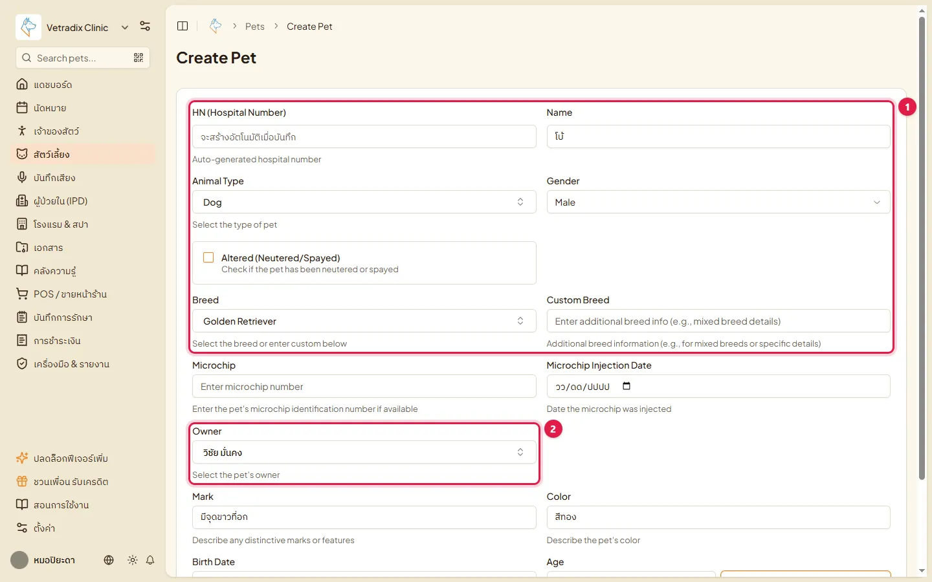
Task: Open the Animal Type dropdown
Action: [x=364, y=202]
